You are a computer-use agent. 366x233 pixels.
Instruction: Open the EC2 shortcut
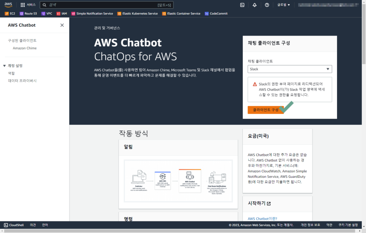click(x=10, y=14)
